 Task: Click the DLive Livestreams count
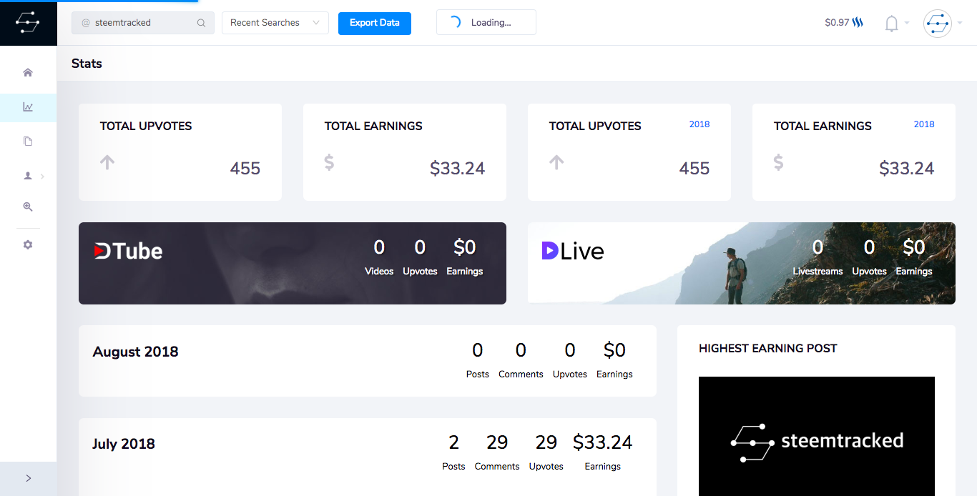(818, 248)
